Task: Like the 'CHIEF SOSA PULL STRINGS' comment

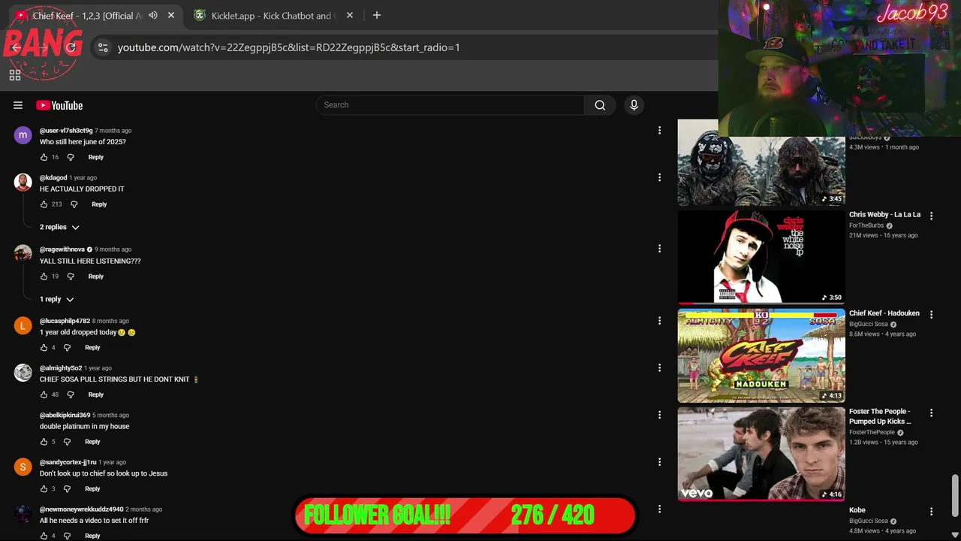Action: tap(44, 394)
